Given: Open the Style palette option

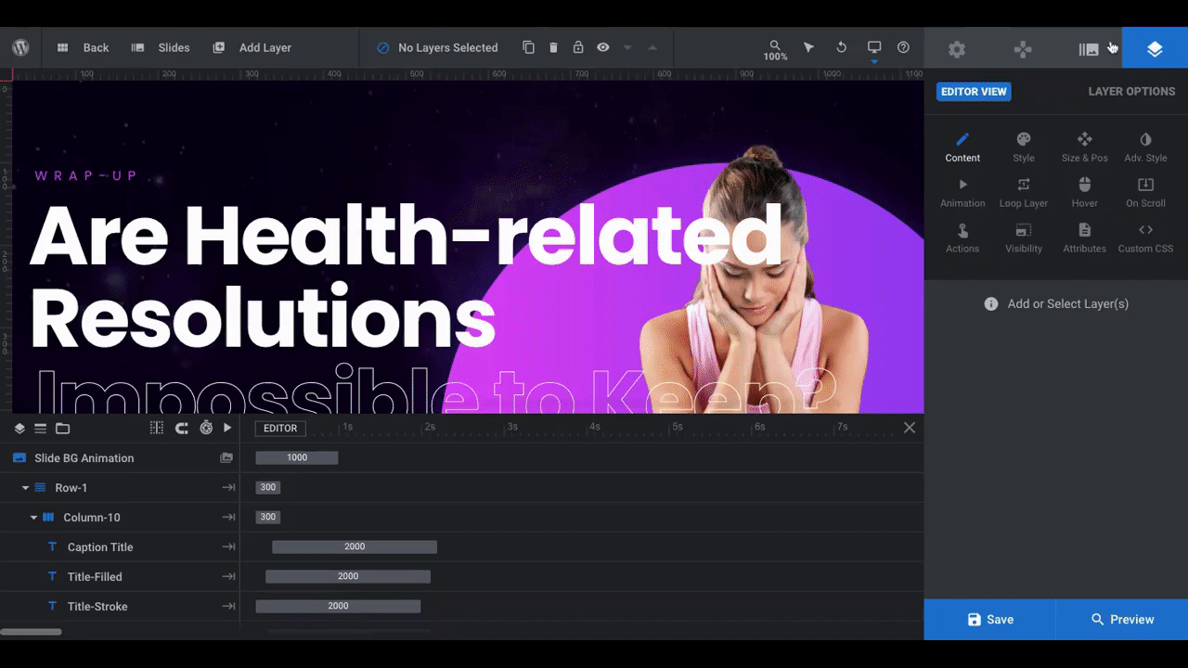Looking at the screenshot, I should tap(1024, 148).
